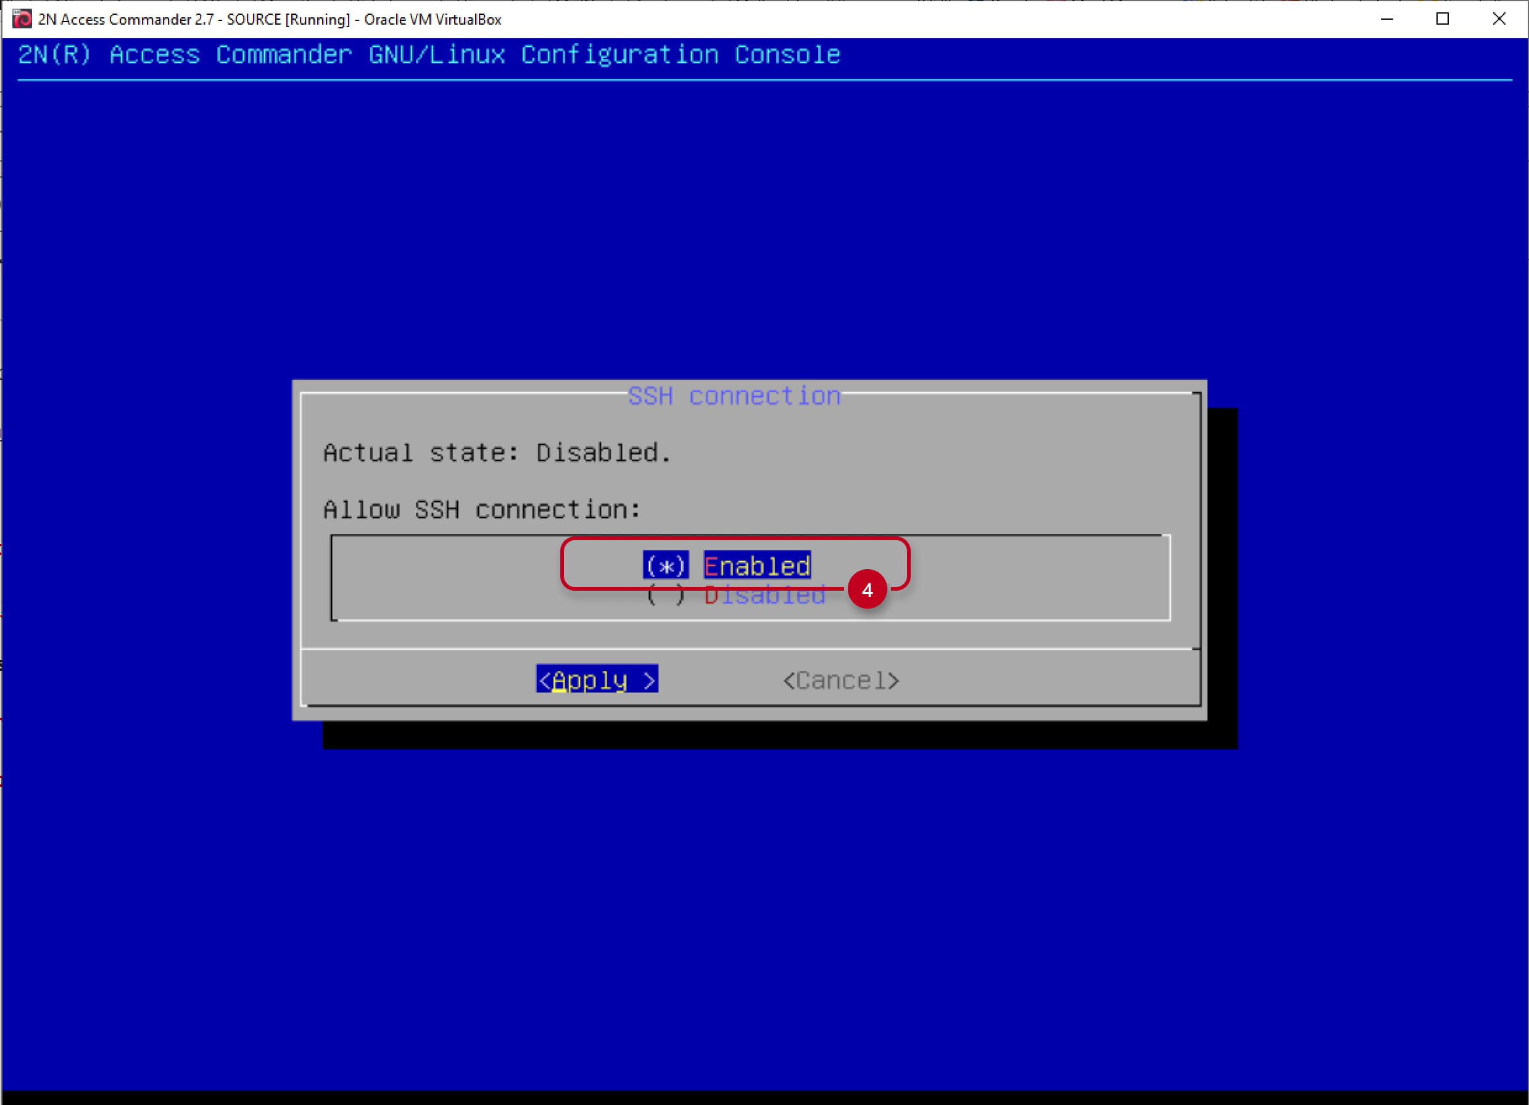Click the 'Actual state: Disabled.' text
The image size is (1529, 1105).
pos(497,453)
